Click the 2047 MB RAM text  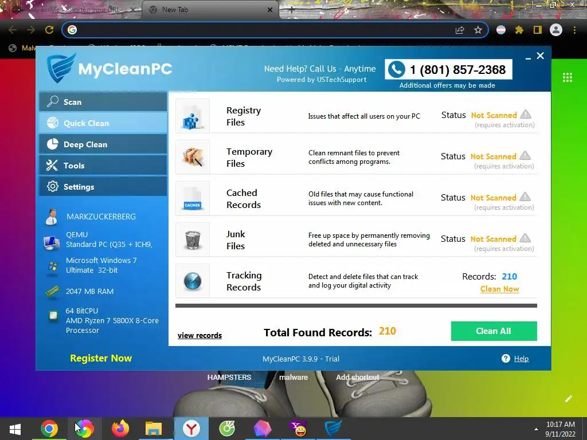[89, 291]
